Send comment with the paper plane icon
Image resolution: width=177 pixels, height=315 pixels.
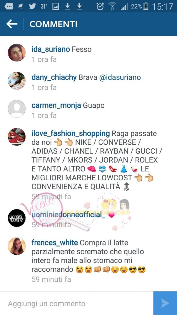pos(165,303)
